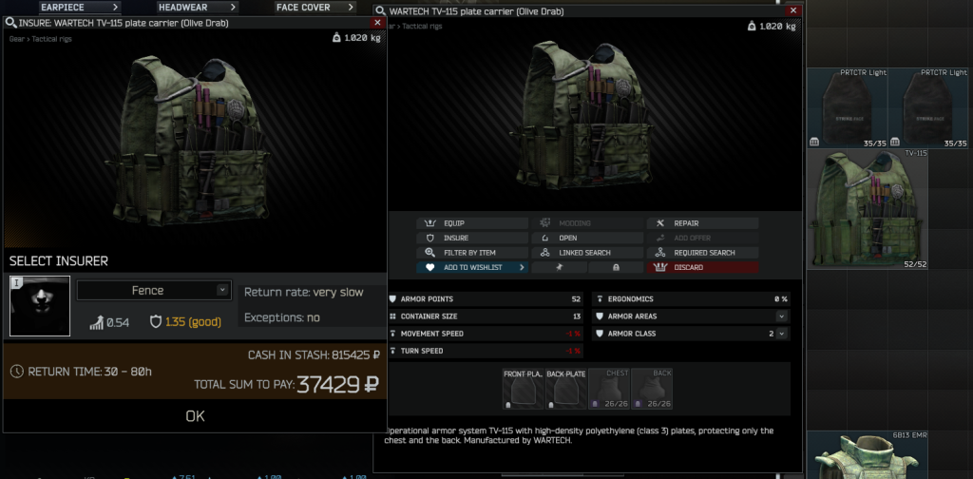973x479 pixels.
Task: Click the Cash In Stash 815425 value
Action: tap(356, 355)
